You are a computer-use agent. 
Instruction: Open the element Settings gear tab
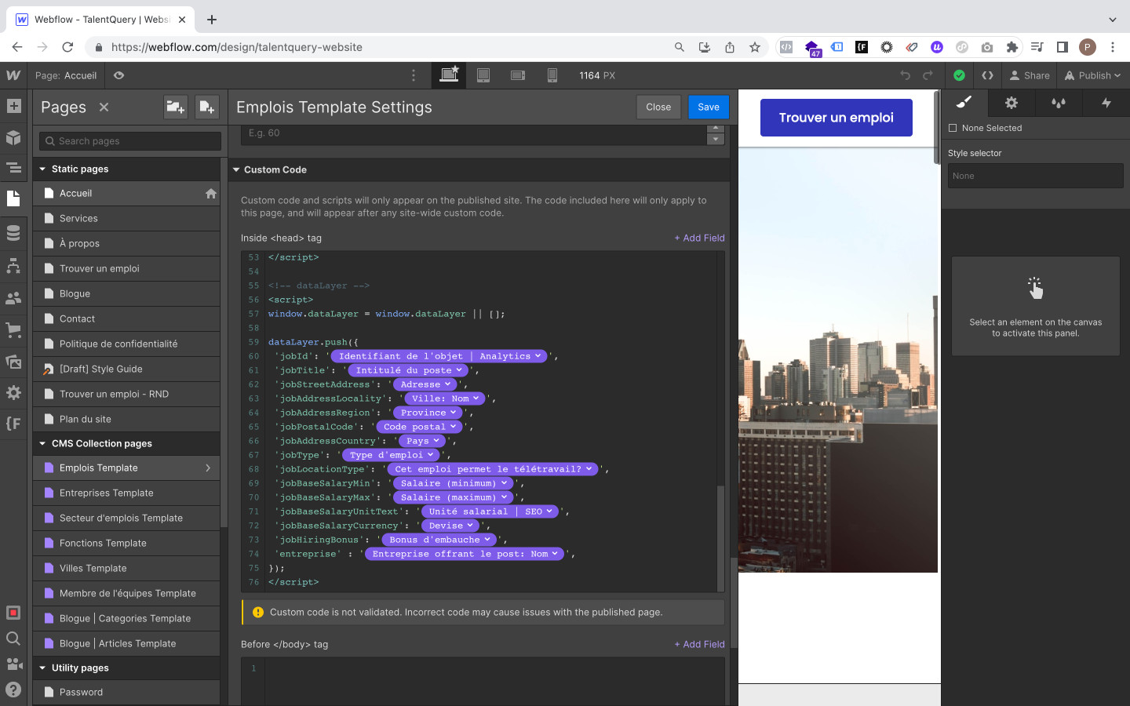[1012, 102]
